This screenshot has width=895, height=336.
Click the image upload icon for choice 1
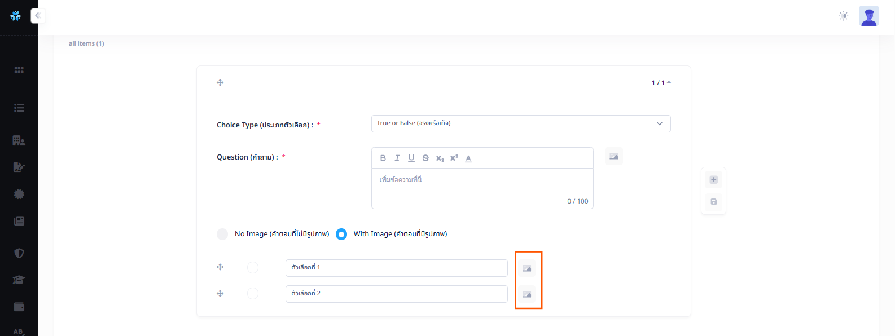(x=527, y=268)
